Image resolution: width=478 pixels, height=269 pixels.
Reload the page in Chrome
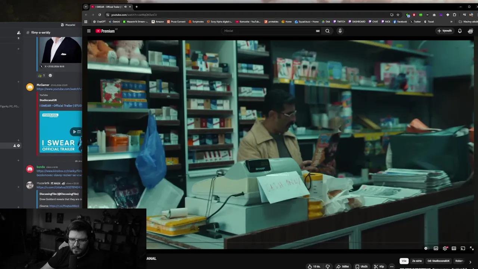click(99, 15)
